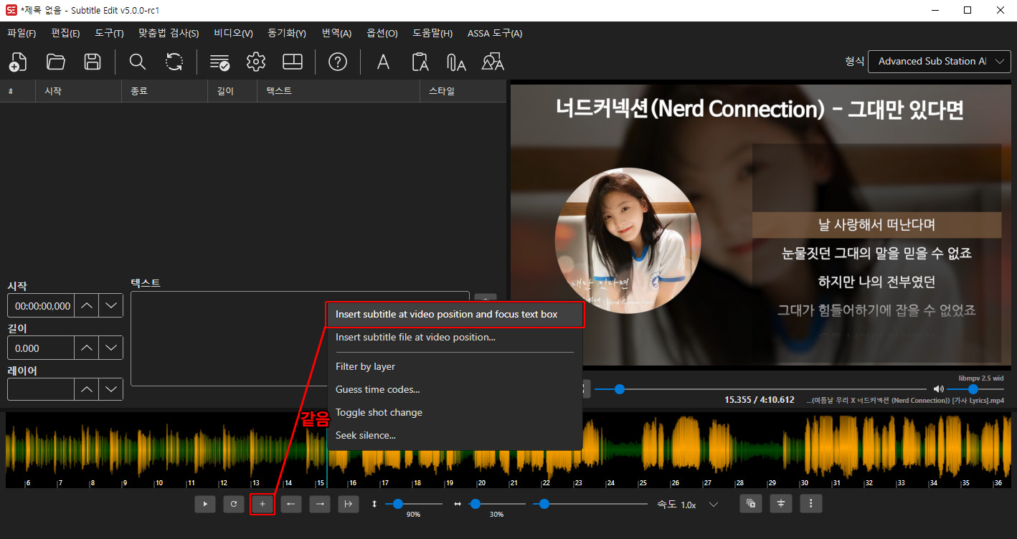Mute the video via speaker icon
This screenshot has width=1017, height=539.
[939, 389]
